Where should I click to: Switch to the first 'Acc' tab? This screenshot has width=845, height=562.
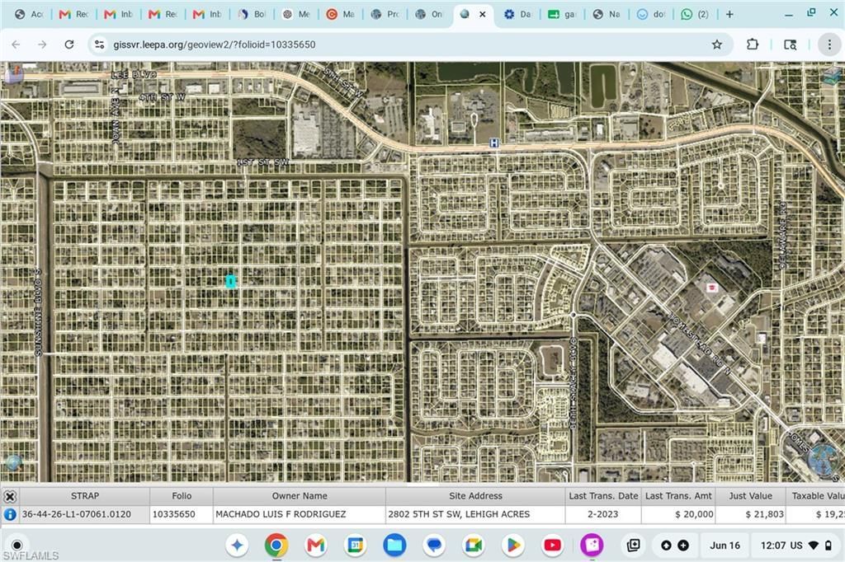click(29, 15)
